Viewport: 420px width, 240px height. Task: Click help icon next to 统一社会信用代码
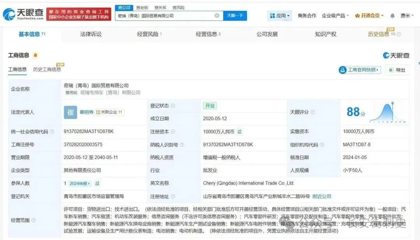52,131
